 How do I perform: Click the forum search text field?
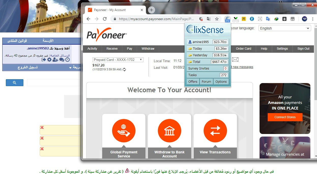54,83
